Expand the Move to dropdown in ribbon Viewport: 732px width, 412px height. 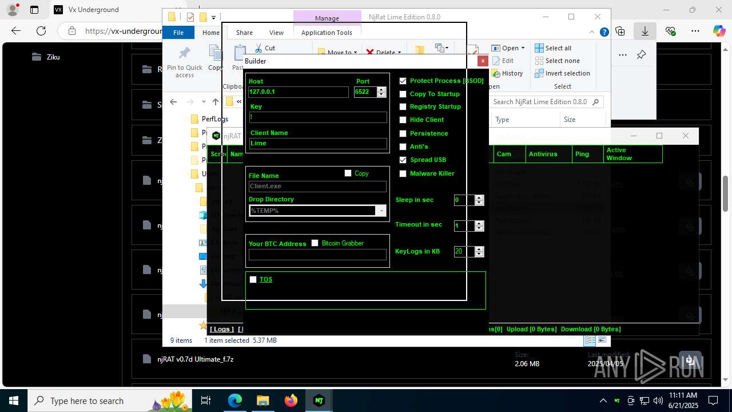[x=355, y=53]
